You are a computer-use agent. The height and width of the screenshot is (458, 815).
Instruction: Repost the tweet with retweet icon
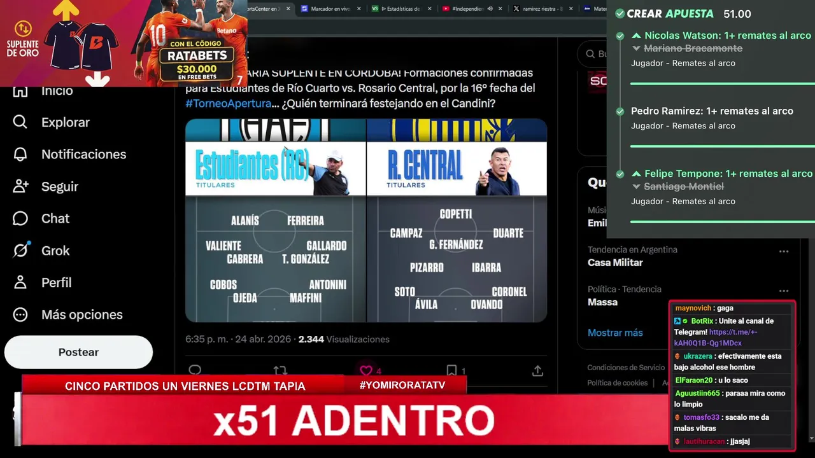click(280, 370)
